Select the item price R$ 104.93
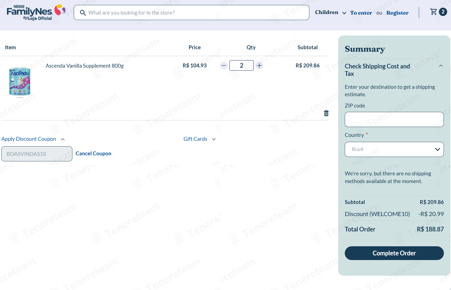Viewport: 451px width, 290px height. 195,65
